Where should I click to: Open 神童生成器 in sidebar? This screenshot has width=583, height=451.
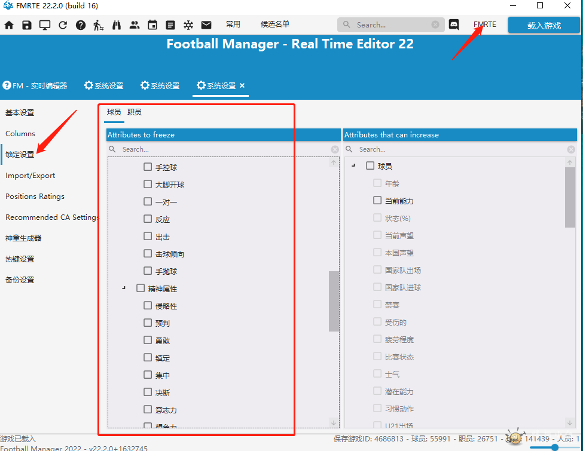point(23,238)
